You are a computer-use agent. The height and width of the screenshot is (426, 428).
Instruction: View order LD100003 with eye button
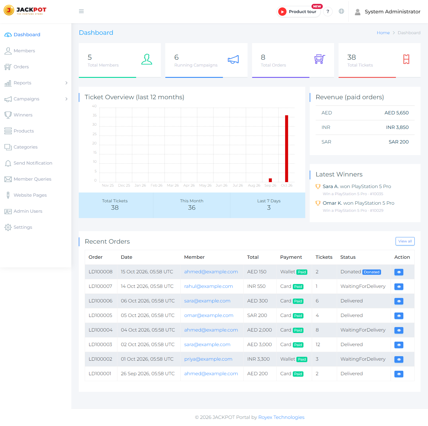pyautogui.click(x=399, y=345)
